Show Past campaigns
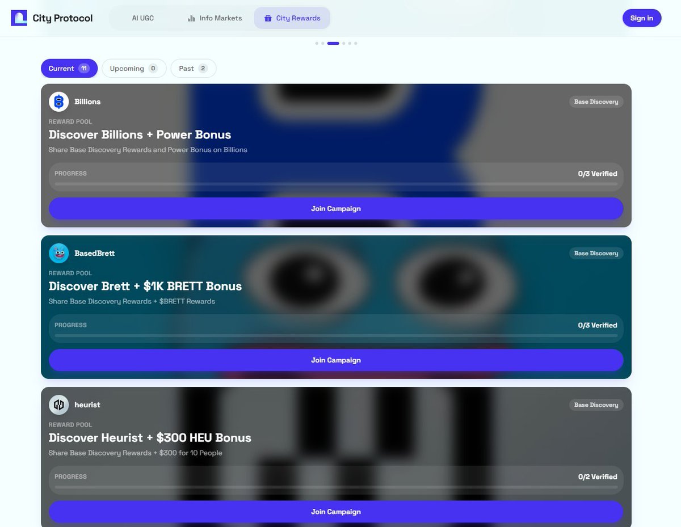This screenshot has height=527, width=681. coord(194,69)
